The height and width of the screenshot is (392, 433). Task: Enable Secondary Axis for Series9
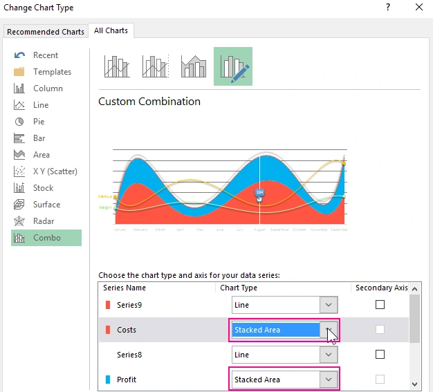pyautogui.click(x=380, y=305)
